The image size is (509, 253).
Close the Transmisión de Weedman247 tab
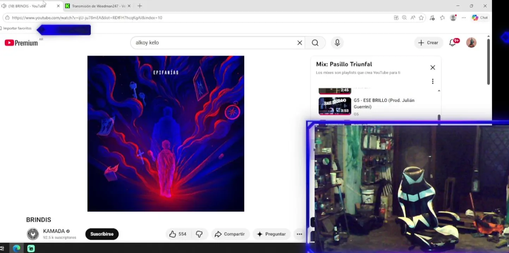[129, 6]
